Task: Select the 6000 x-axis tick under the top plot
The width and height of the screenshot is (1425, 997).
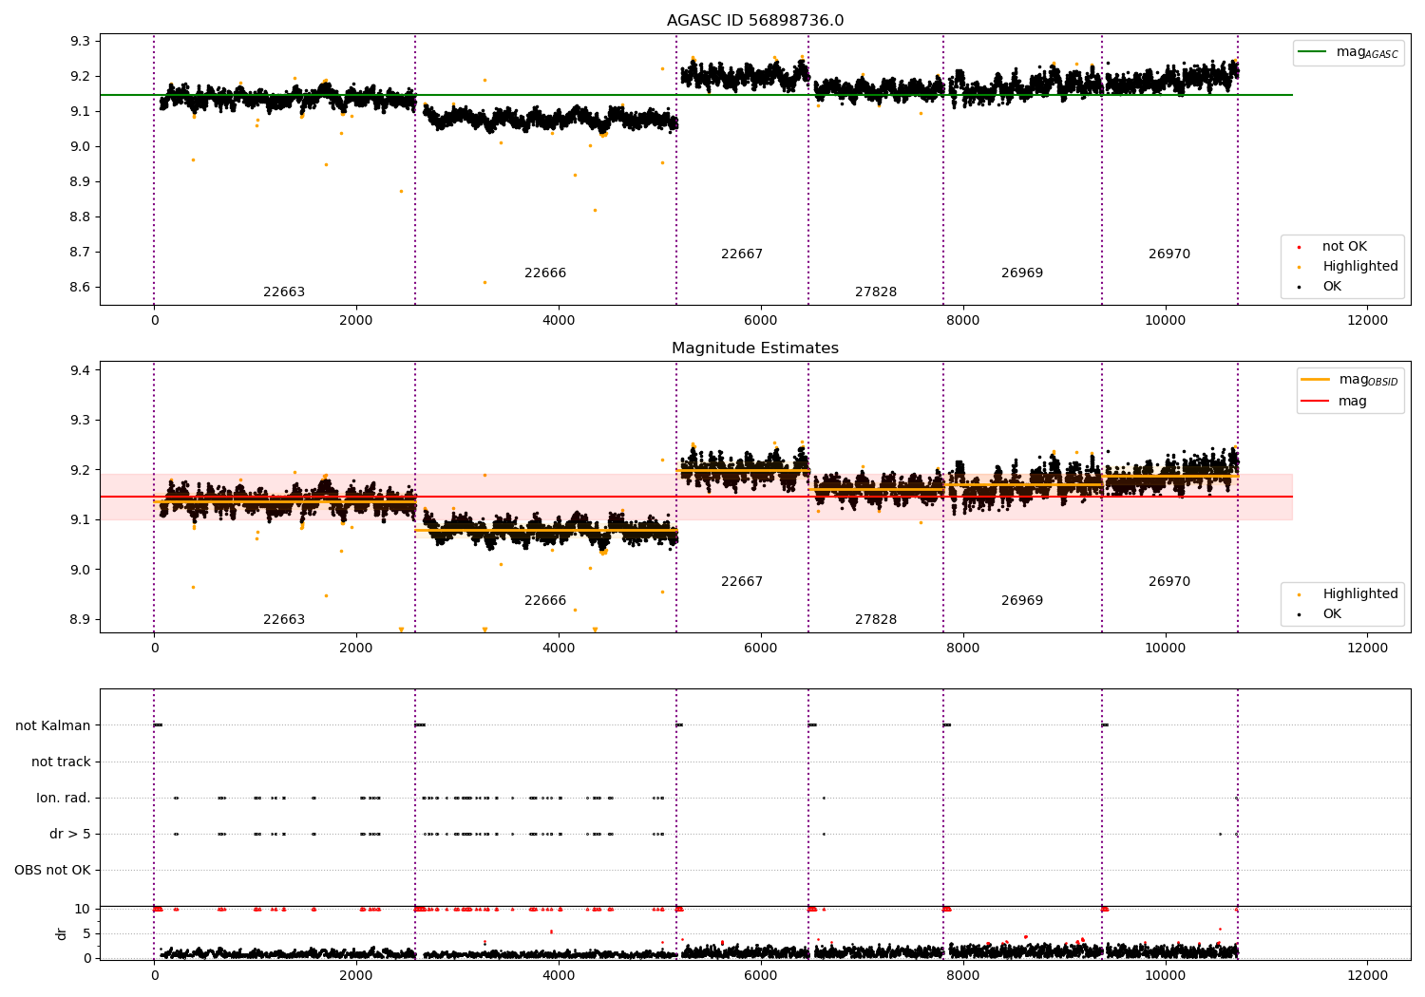Action: point(761,321)
